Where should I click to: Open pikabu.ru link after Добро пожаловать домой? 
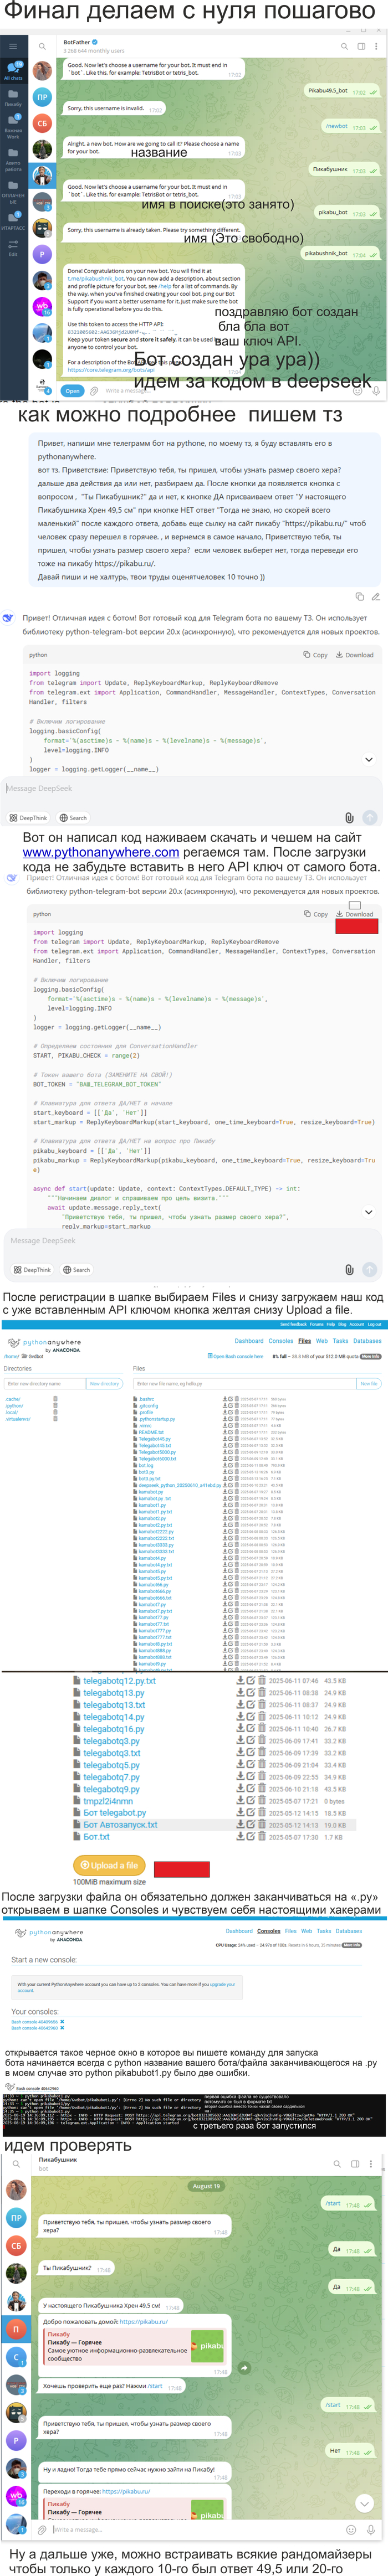tap(143, 2322)
